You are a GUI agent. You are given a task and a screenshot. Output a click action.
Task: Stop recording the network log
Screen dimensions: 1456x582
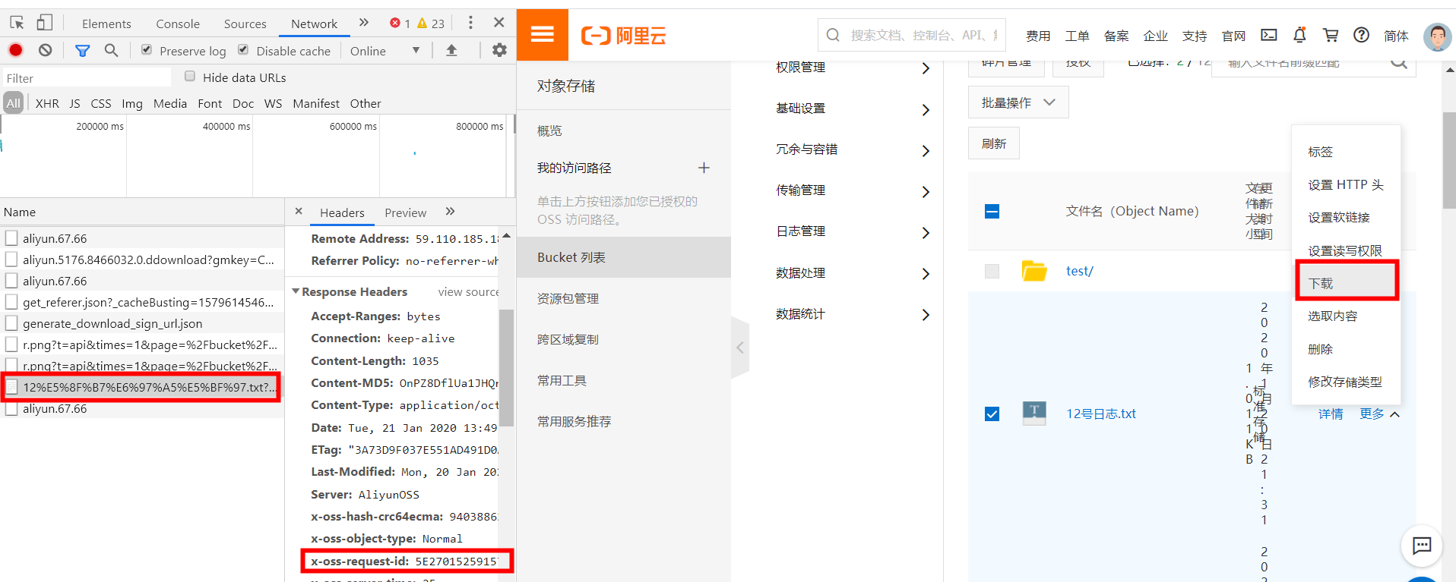pos(16,50)
